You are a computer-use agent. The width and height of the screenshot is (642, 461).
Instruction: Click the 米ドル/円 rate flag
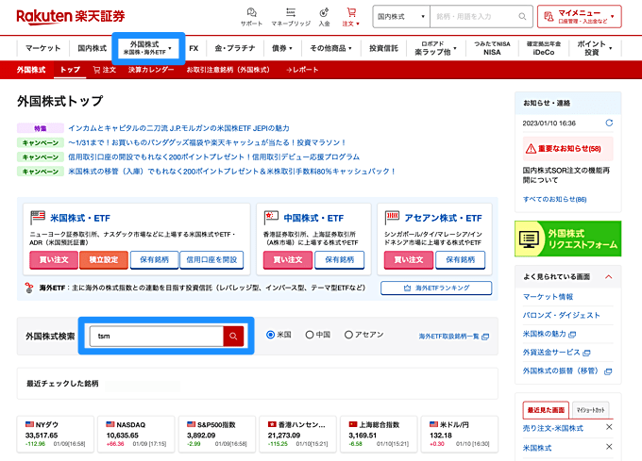[433, 424]
